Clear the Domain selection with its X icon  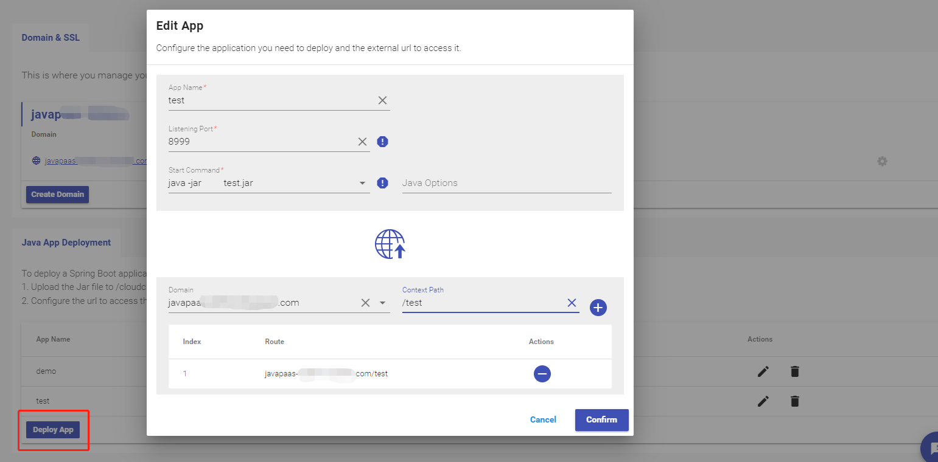(x=365, y=302)
